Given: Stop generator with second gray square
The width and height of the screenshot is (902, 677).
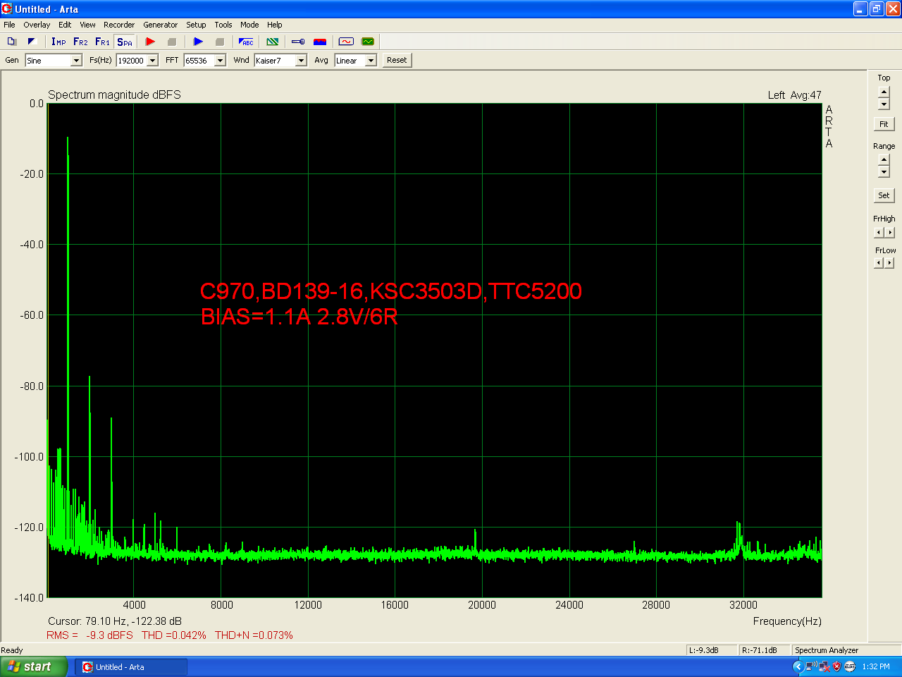Looking at the screenshot, I should [219, 42].
